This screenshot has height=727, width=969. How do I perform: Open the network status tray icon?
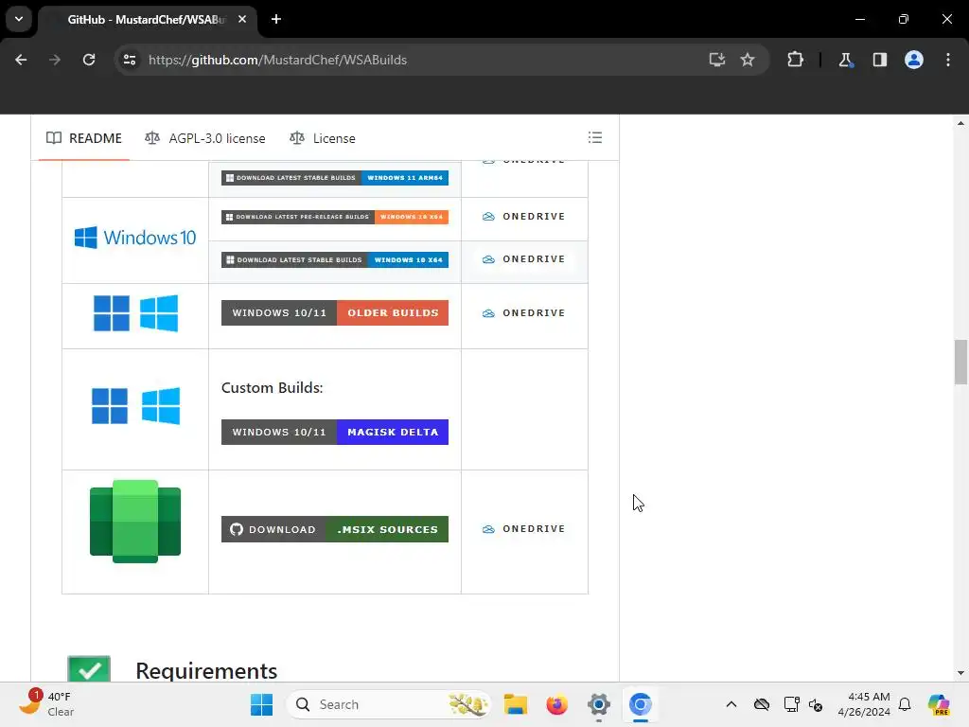coord(791,704)
